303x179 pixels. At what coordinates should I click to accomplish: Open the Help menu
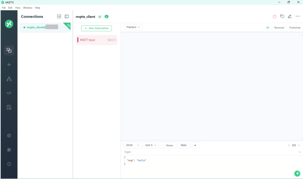tap(38, 8)
